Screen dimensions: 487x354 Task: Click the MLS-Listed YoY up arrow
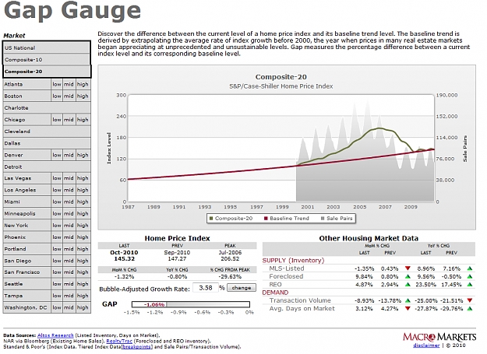[x=470, y=268]
